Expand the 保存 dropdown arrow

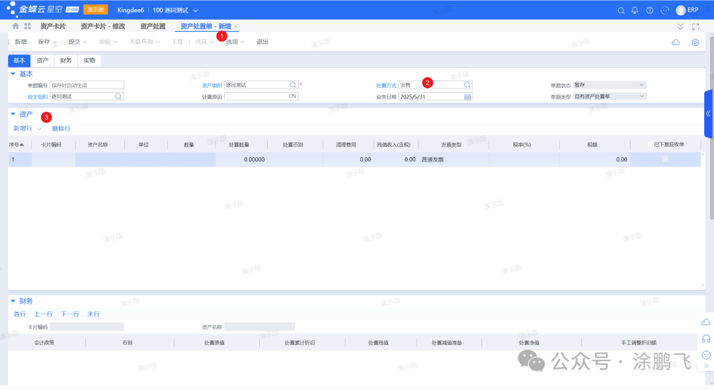(55, 42)
